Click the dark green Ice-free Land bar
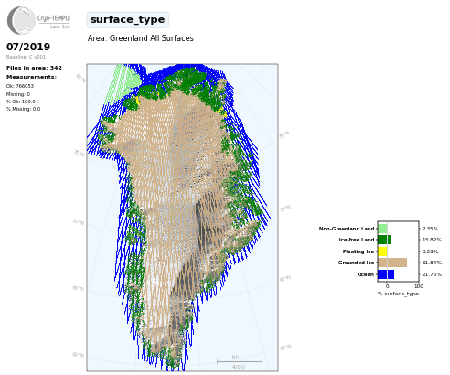Screen dimensions: 450x375 coord(385,240)
